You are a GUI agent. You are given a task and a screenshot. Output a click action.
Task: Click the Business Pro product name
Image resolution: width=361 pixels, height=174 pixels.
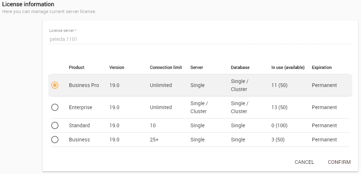point(84,85)
